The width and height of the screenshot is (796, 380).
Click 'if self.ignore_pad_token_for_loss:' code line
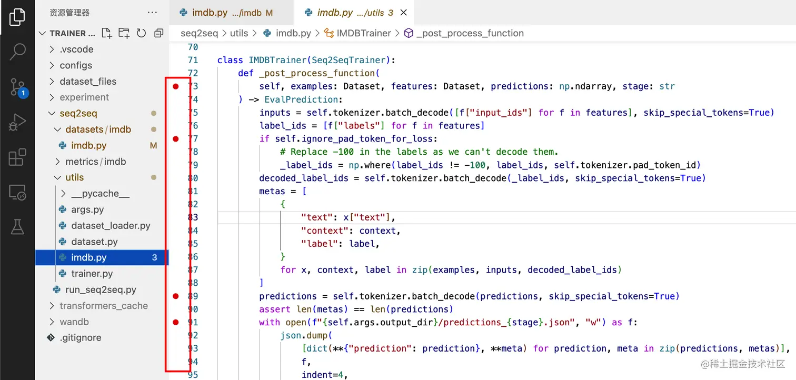pos(348,139)
